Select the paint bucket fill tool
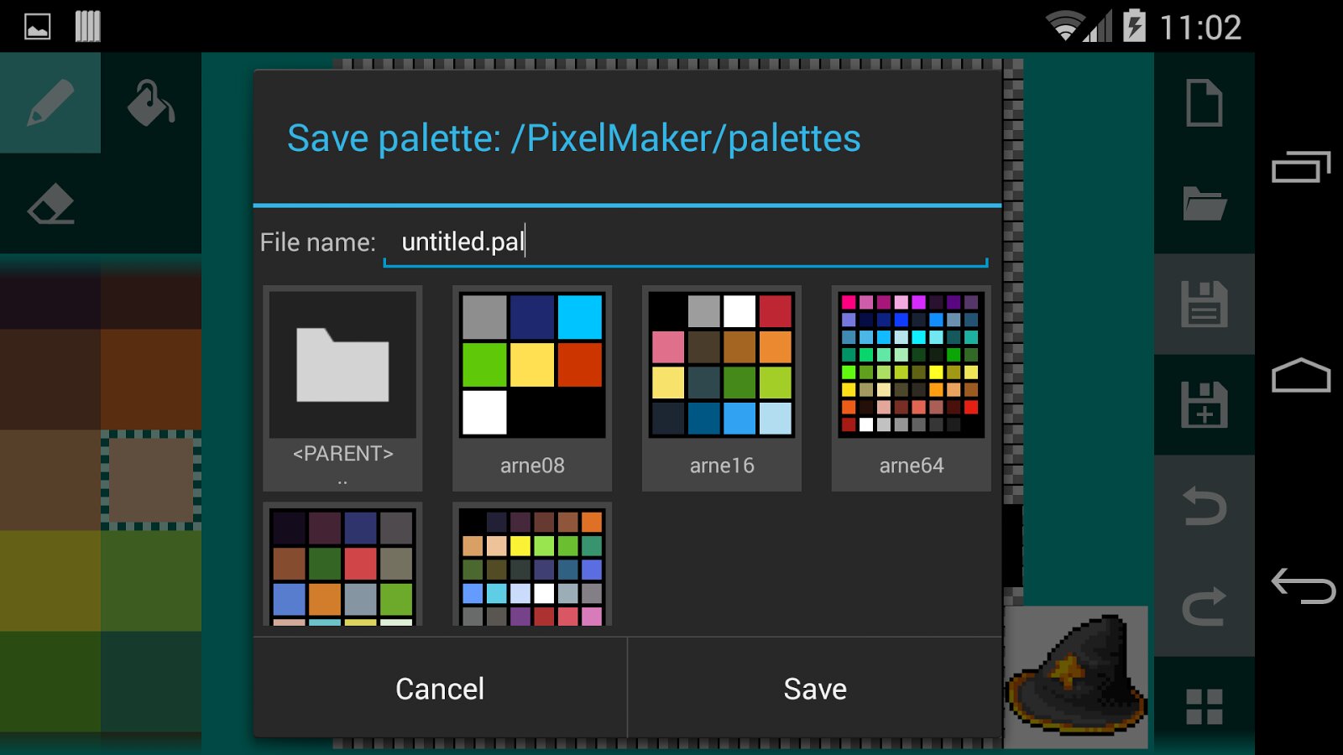This screenshot has height=755, width=1343. (151, 102)
